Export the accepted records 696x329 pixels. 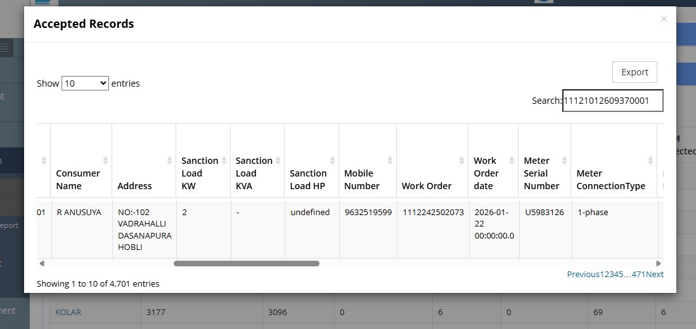click(635, 72)
